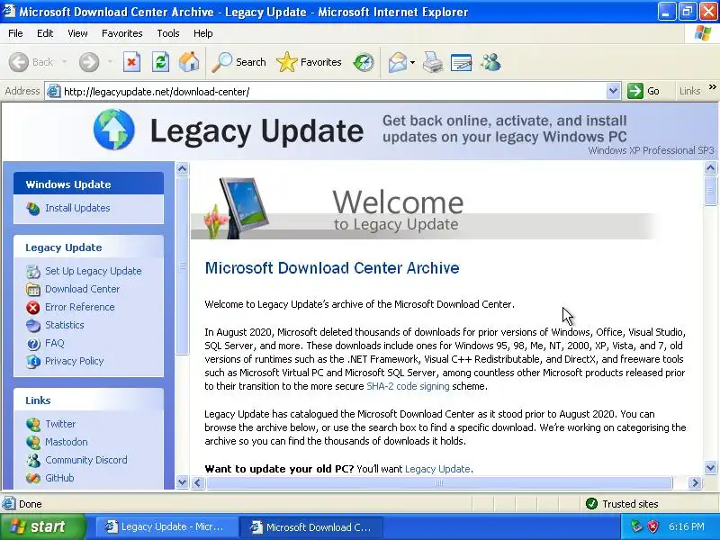
Task: Open the Back button history dropdown
Action: 64,62
